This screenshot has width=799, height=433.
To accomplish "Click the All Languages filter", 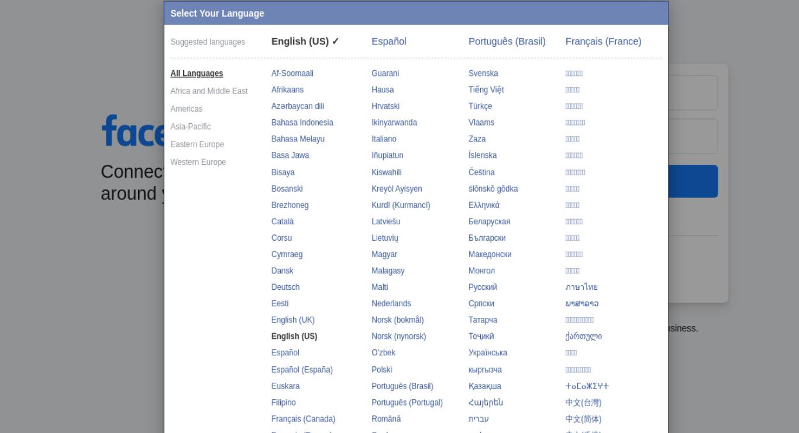I will (x=197, y=74).
